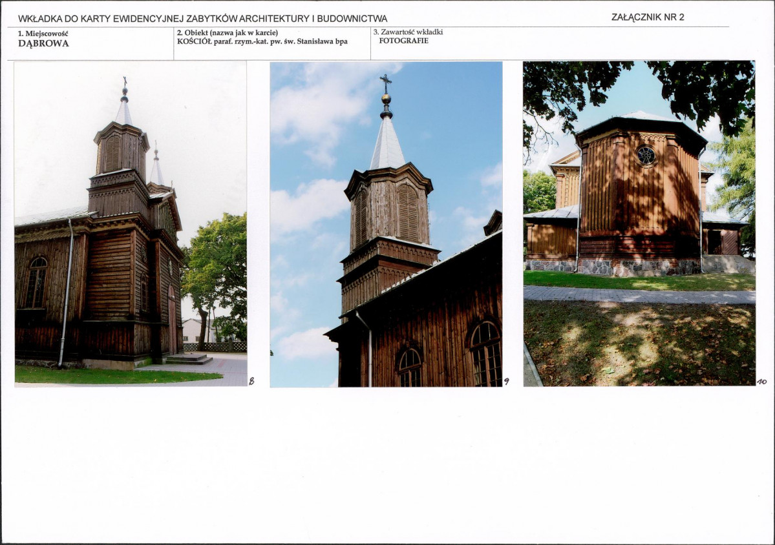Click the '3. Zawartość wkładki' field label
The height and width of the screenshot is (545, 775).
tap(409, 32)
